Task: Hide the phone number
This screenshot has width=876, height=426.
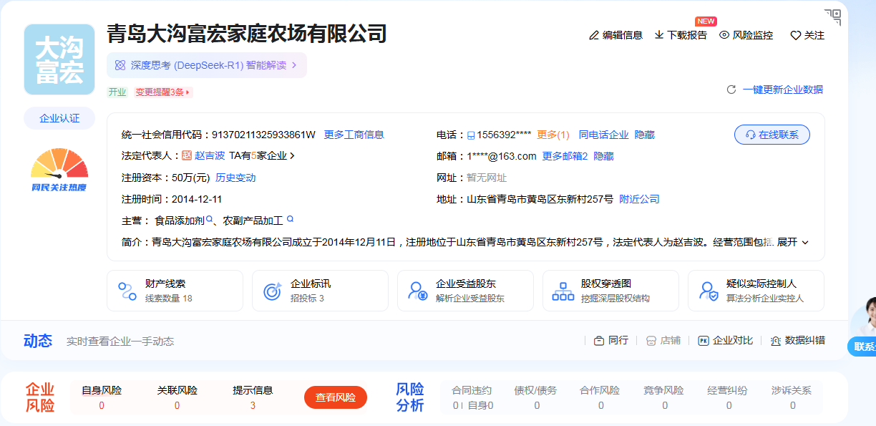Action: point(644,135)
